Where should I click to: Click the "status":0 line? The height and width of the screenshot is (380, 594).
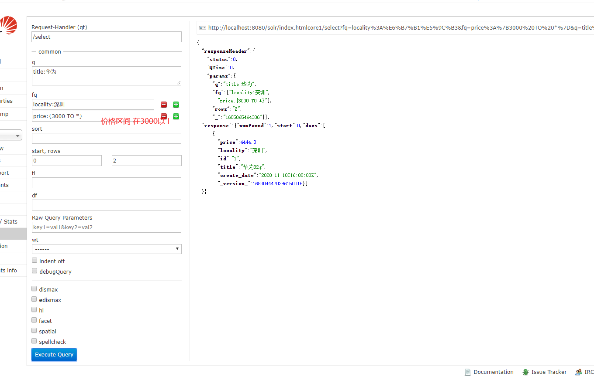[222, 59]
